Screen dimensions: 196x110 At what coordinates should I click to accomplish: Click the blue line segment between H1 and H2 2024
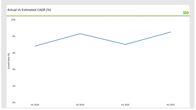(58, 40)
